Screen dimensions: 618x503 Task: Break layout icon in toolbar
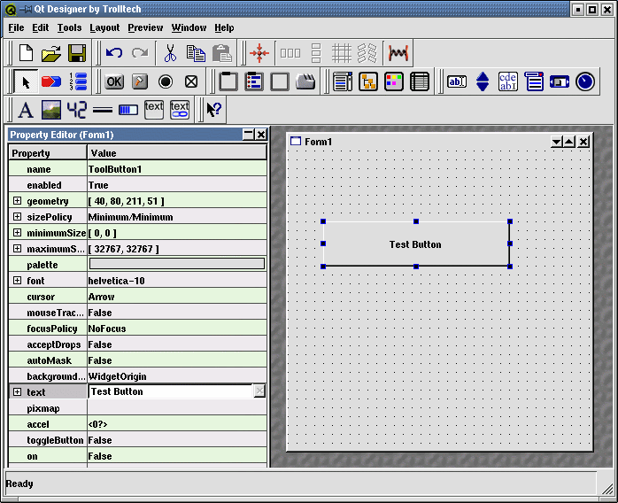[x=367, y=53]
